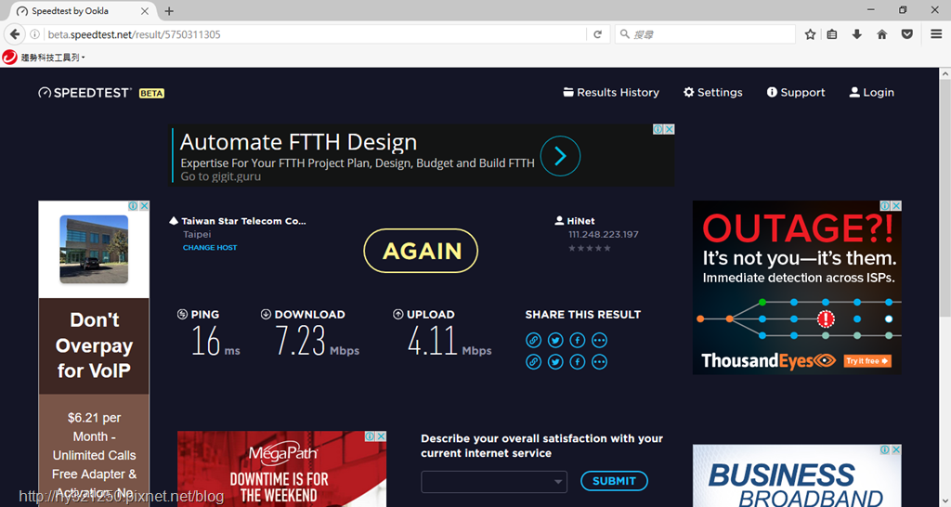Viewport: 951px width, 507px height.
Task: Click the Trend Micro toolbar red icon
Action: (x=9, y=58)
